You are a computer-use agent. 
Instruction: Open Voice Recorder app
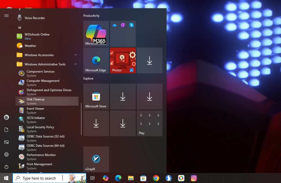coord(47,18)
